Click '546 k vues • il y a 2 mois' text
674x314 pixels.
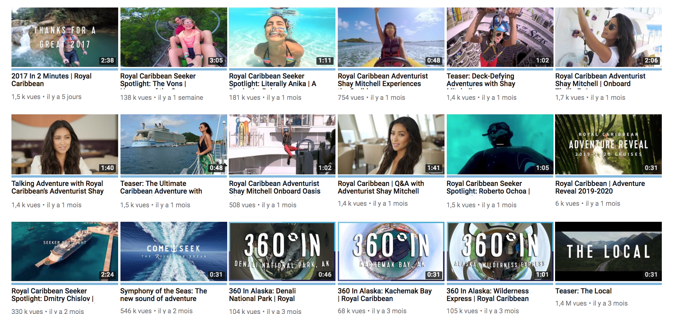[156, 311]
